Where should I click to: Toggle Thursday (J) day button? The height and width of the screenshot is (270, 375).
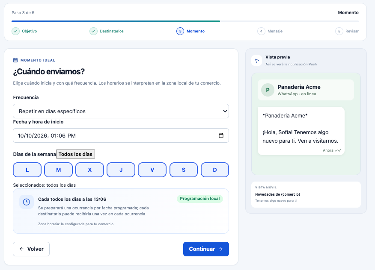coord(121,170)
